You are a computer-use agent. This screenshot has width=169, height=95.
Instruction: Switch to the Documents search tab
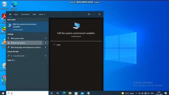pyautogui.click(x=25, y=14)
